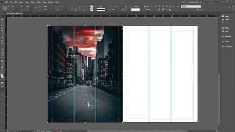Viewport: 235px width, 132px height.
Task: Toggle screen mode button at toolbox bottom
Action: (x=3, y=89)
